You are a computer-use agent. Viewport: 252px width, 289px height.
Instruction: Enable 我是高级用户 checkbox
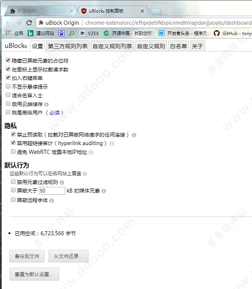[8, 112]
